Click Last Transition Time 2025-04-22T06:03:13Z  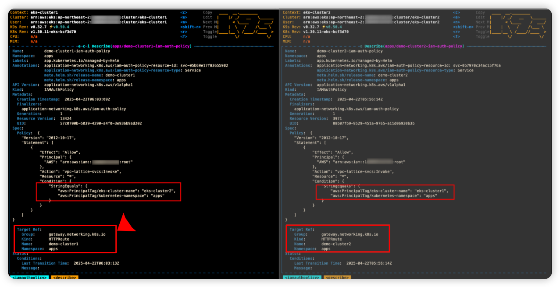(96, 263)
